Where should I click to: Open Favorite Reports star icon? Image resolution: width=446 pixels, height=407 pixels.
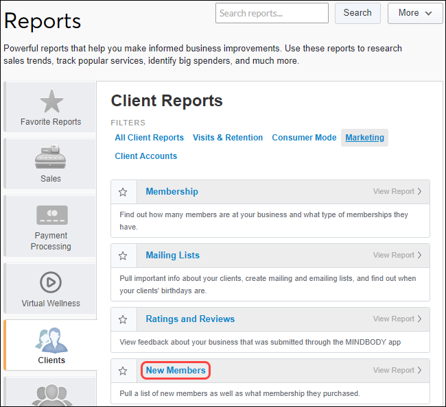(x=51, y=101)
